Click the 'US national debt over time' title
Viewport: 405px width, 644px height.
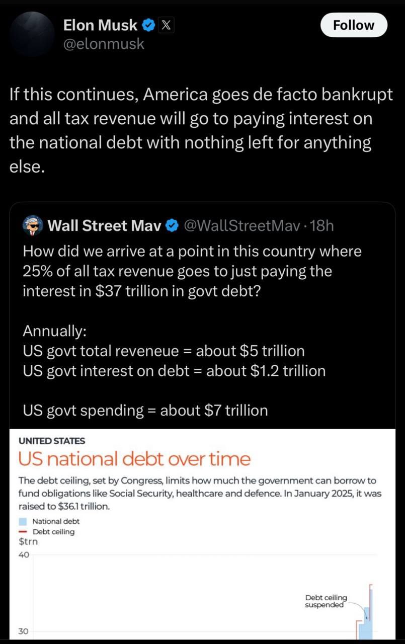134,459
